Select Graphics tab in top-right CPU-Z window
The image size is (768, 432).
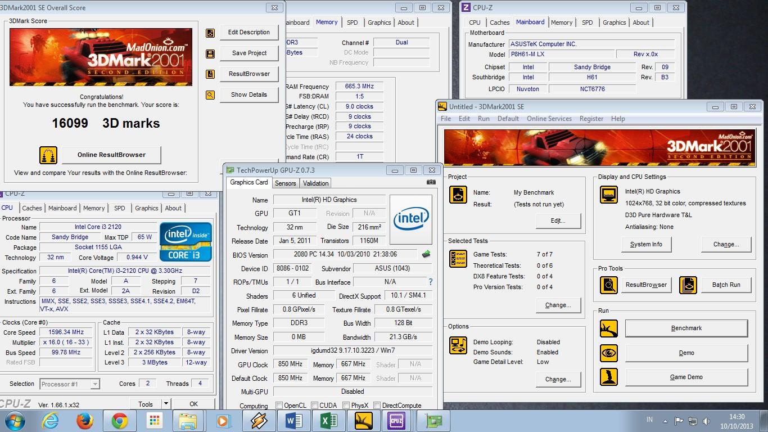tap(614, 22)
